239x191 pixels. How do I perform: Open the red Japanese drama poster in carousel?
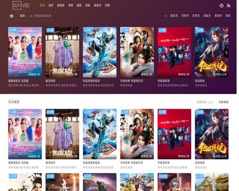pyautogui.click(x=174, y=52)
